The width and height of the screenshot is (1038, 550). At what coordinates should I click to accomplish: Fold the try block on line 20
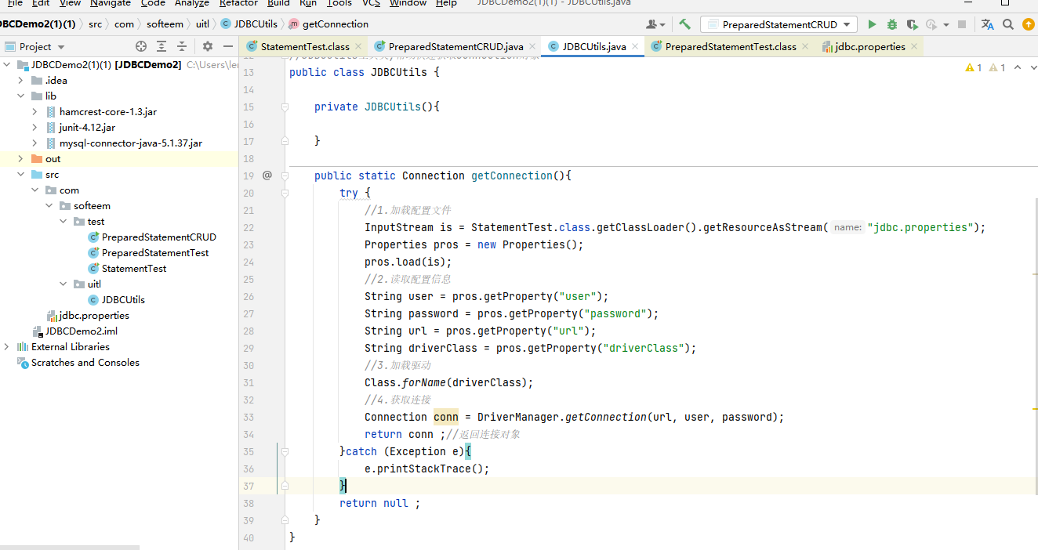pos(285,193)
